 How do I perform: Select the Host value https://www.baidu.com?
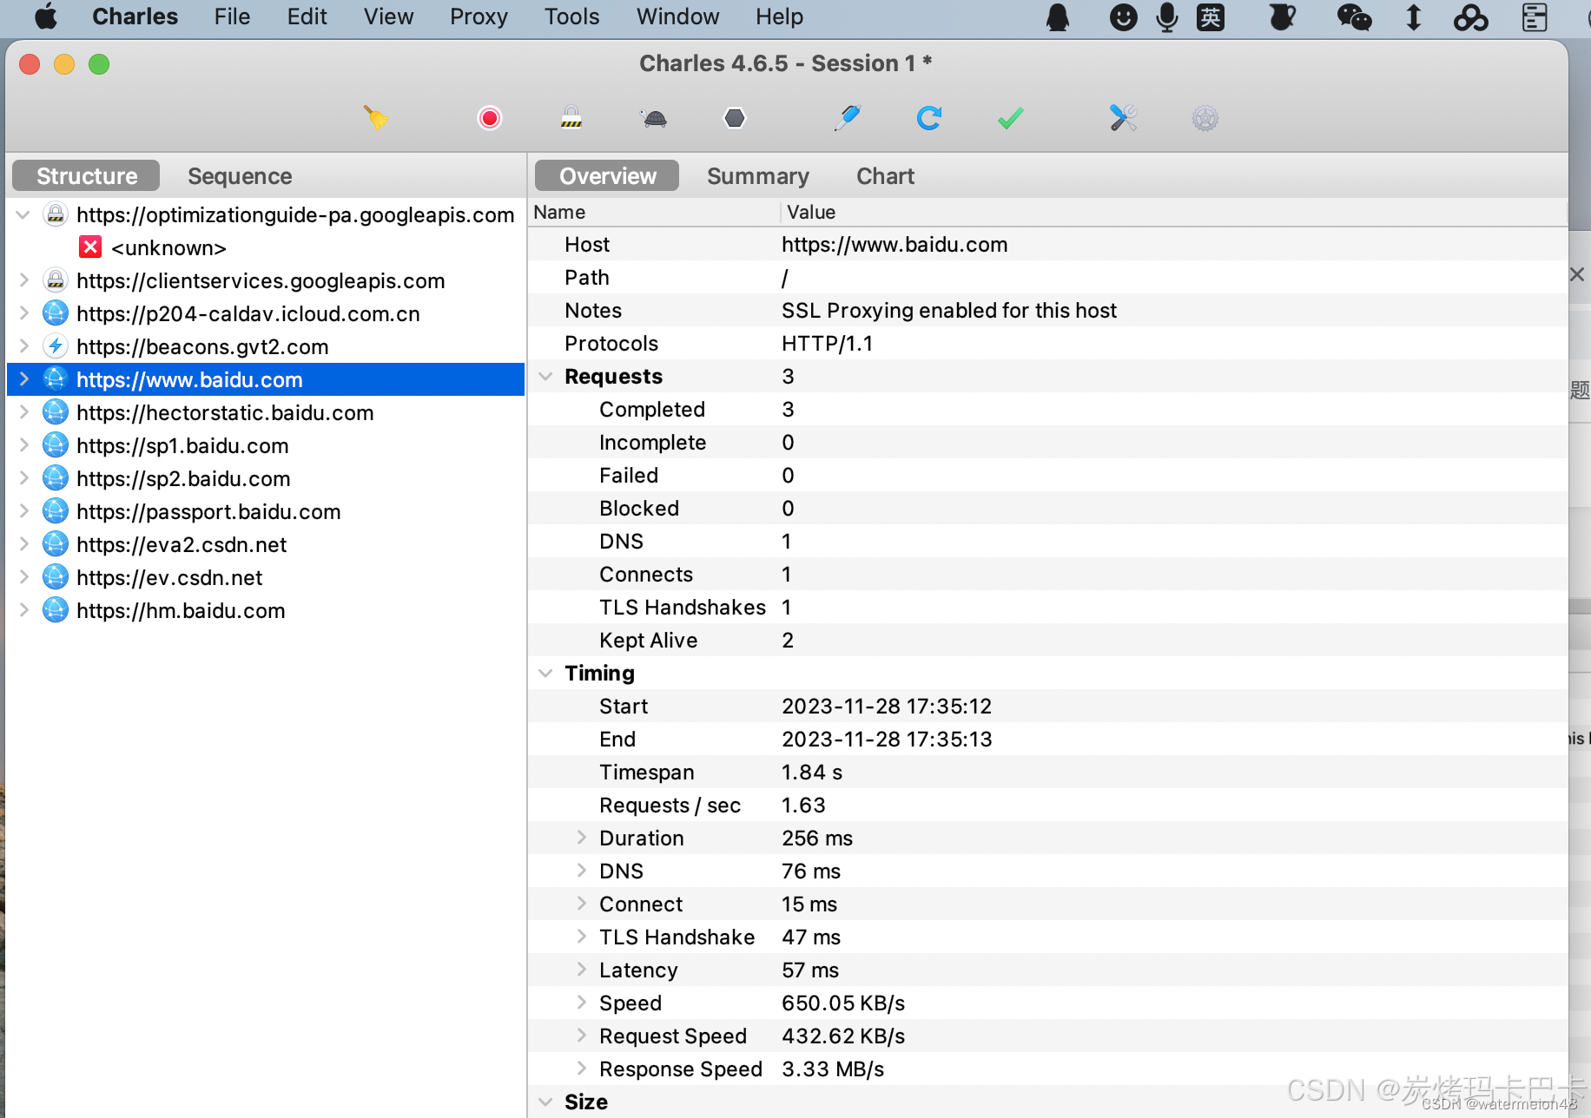895,245
